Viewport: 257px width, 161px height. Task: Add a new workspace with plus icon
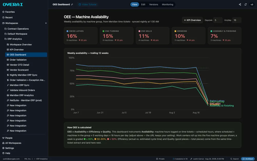(x=46, y=23)
